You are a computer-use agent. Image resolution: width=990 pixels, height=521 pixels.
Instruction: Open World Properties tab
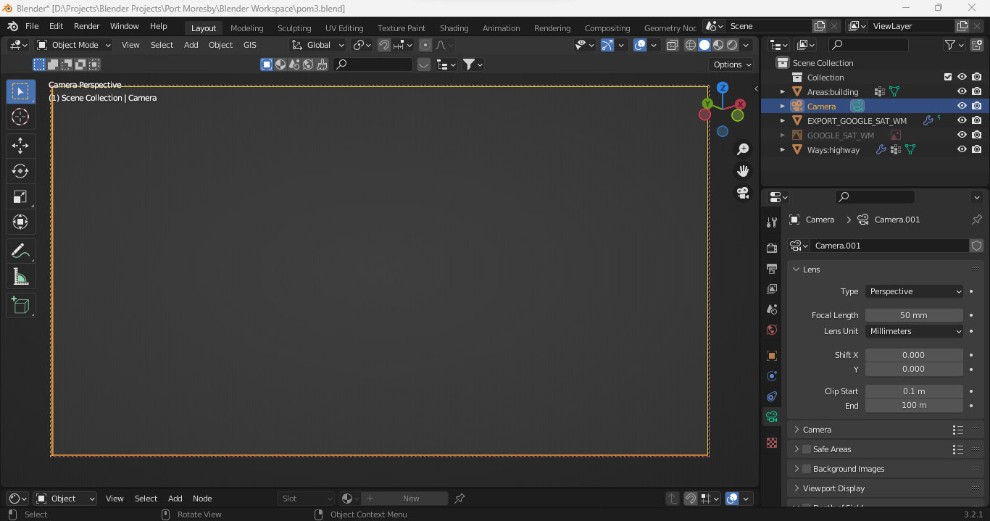[771, 330]
